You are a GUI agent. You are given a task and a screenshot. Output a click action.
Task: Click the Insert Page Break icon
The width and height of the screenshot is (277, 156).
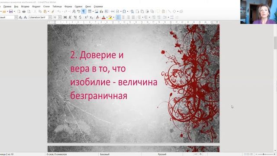pos(113,12)
